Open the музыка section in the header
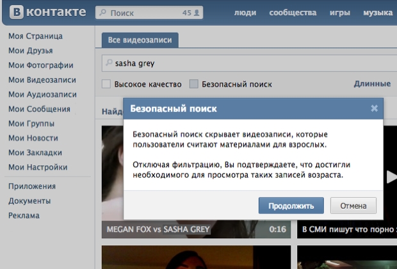Screen dimensions: 397x269 pos(378,12)
